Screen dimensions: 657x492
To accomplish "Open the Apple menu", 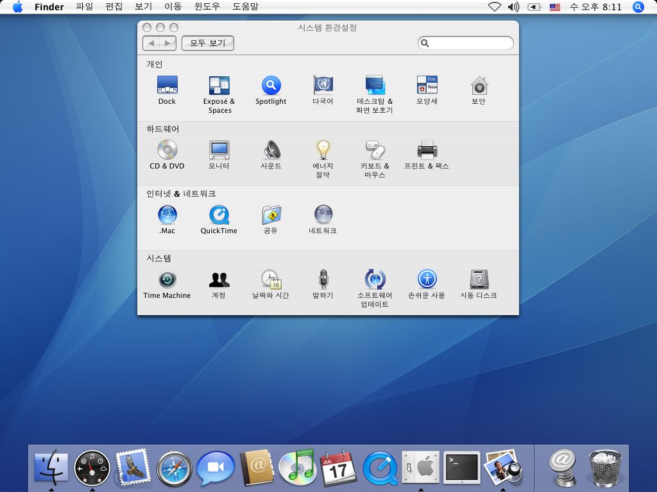I will [17, 7].
